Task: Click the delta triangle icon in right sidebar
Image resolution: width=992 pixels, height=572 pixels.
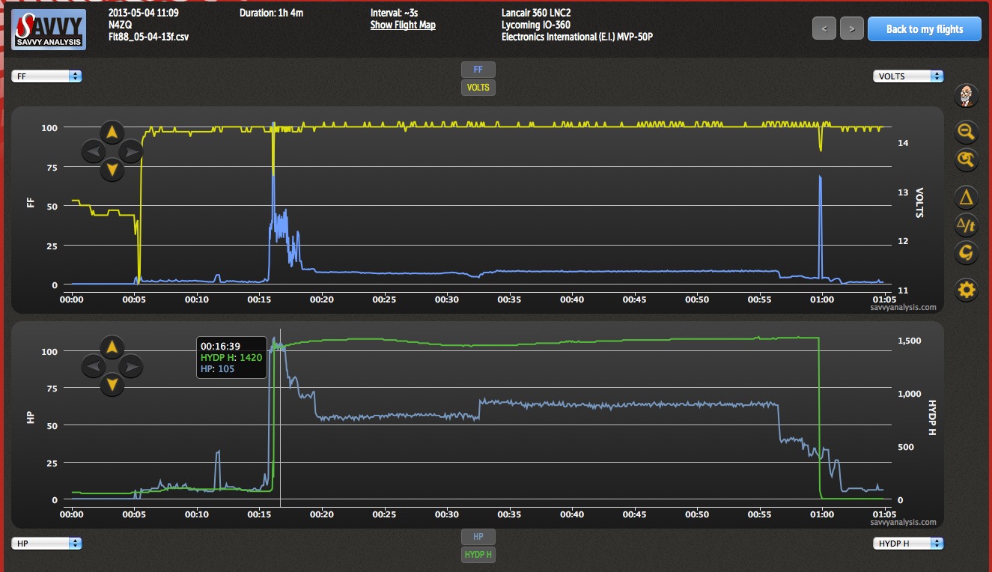Action: click(x=966, y=198)
